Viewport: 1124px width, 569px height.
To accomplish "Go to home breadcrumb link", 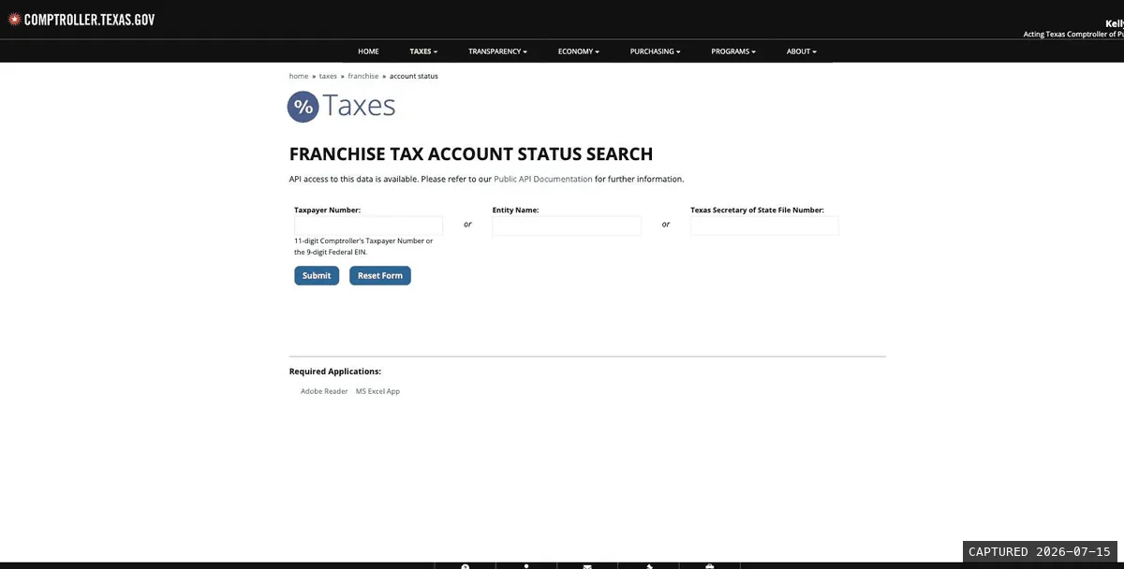I will point(299,76).
